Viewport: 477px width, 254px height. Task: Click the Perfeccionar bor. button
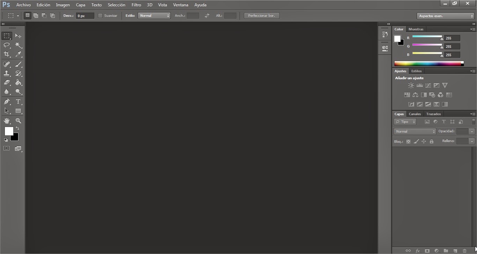coord(261,15)
